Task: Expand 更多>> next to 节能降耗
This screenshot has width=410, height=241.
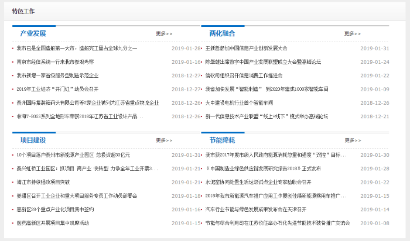Action: 353,140
